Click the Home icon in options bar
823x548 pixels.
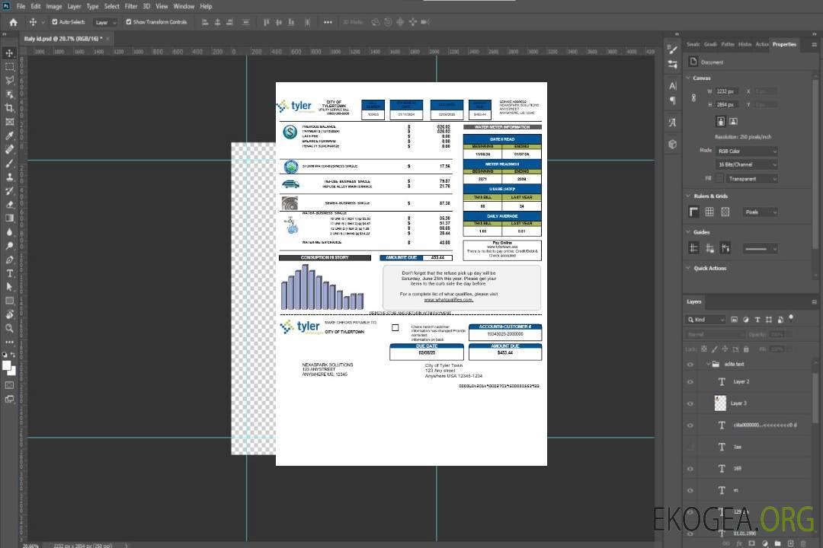click(x=13, y=22)
